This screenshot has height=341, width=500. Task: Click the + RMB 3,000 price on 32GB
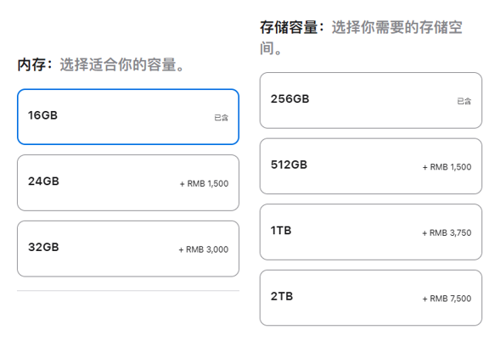pos(204,249)
